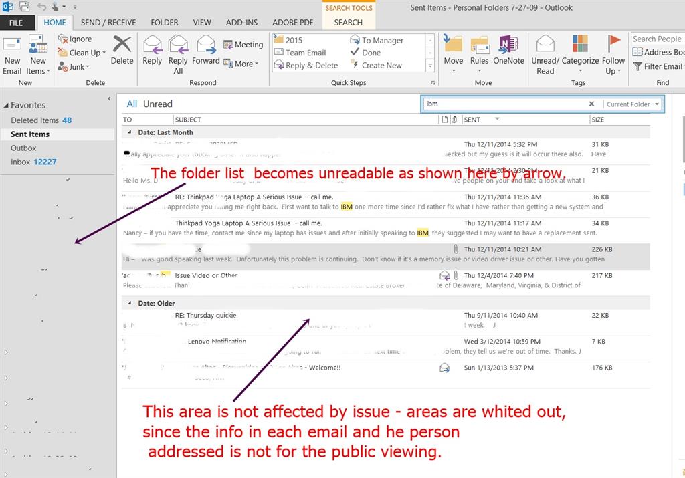Viewport: 685px width, 478px height.
Task: Click the Reply All icon
Action: (178, 55)
